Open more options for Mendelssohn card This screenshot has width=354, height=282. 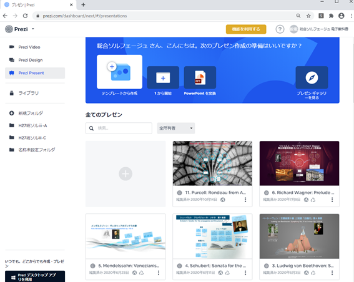[159, 273]
